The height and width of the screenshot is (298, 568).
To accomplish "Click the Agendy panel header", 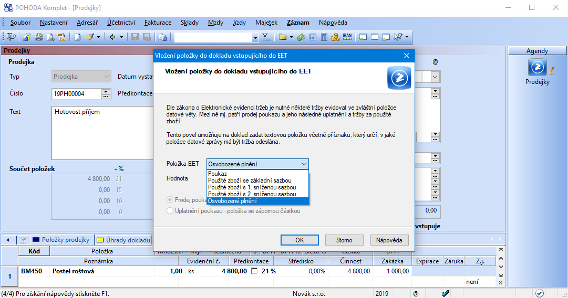I will pyautogui.click(x=537, y=51).
